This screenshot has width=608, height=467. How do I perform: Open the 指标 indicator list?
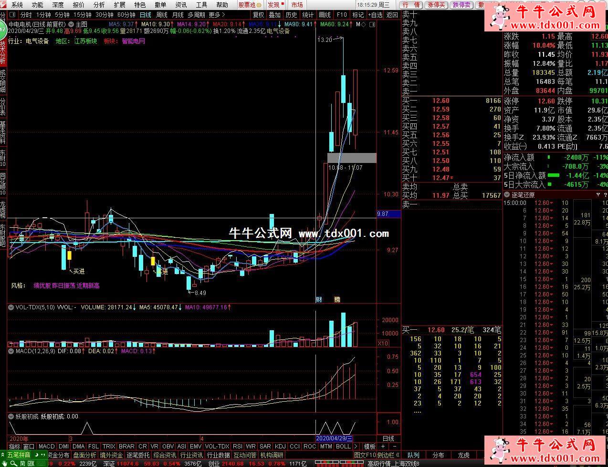(x=14, y=447)
